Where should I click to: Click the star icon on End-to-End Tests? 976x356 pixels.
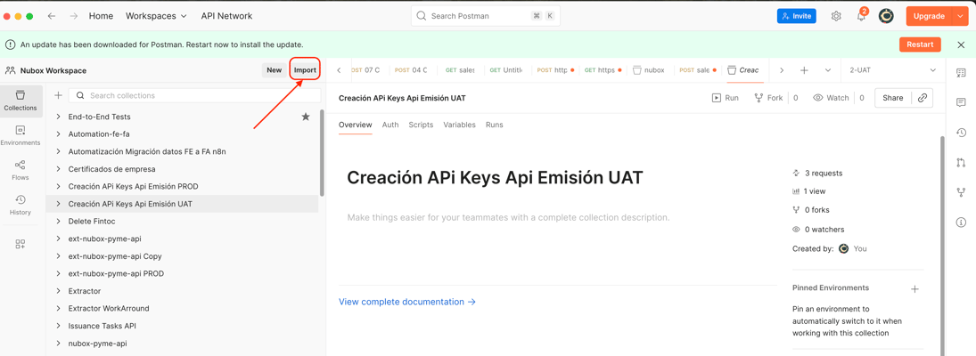306,117
